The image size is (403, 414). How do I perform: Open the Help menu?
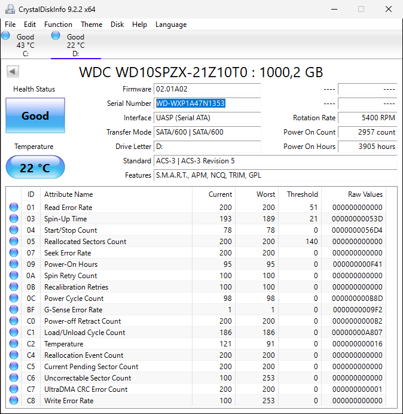pos(139,25)
